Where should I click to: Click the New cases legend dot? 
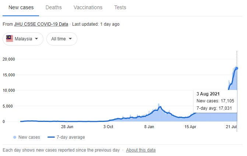tap(15, 137)
